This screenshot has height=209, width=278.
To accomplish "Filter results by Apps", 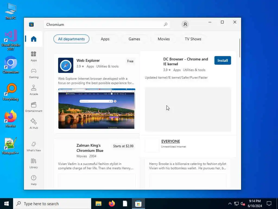I will tap(105, 39).
